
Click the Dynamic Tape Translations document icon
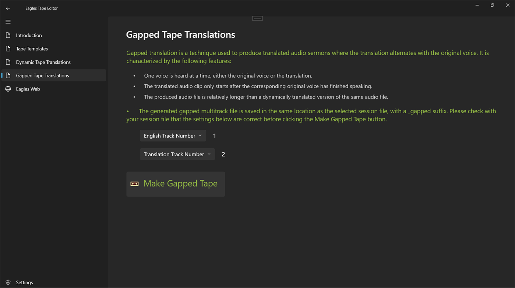tap(8, 62)
